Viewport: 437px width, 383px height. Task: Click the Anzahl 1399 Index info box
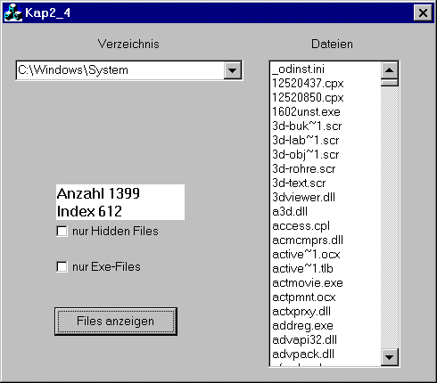[x=120, y=202]
